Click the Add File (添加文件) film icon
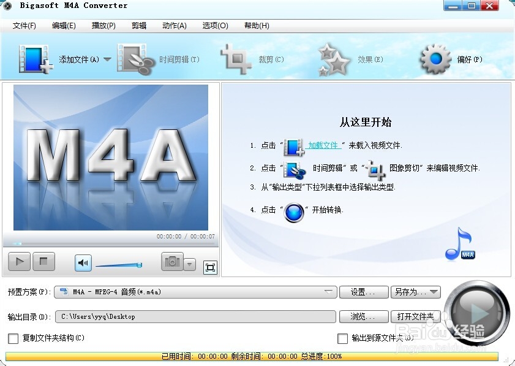This screenshot has width=515, height=366. click(36, 59)
